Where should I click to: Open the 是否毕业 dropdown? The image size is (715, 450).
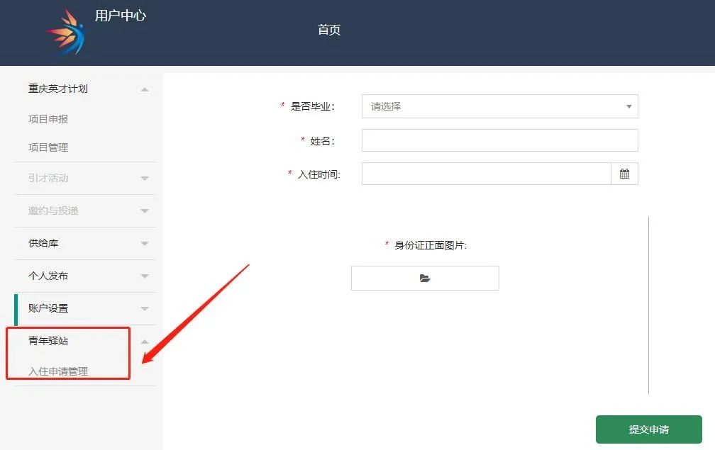(500, 106)
